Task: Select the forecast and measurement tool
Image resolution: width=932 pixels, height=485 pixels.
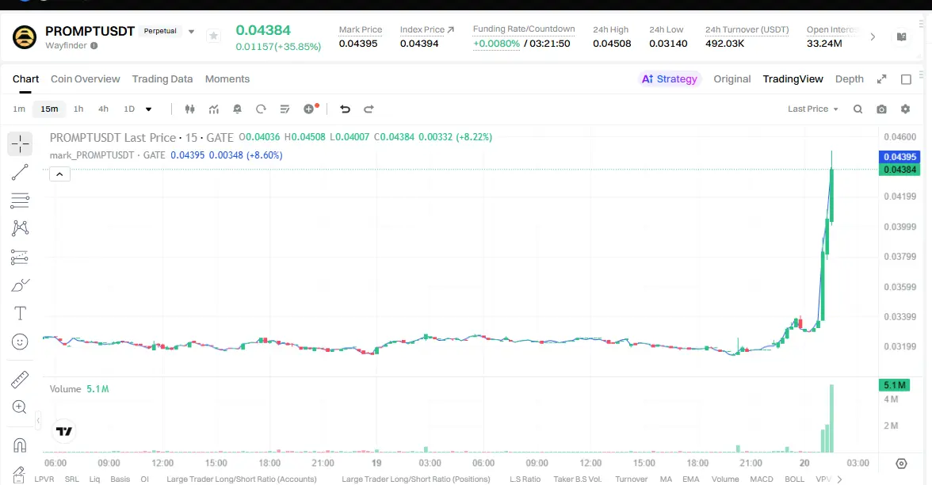Action: tap(20, 257)
